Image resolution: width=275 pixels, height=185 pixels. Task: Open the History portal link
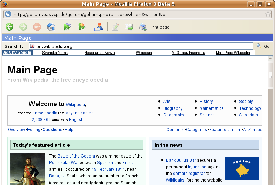click(x=206, y=102)
